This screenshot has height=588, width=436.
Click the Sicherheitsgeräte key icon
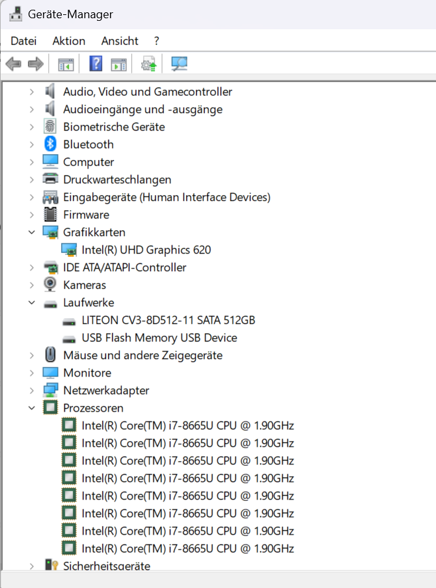click(51, 565)
